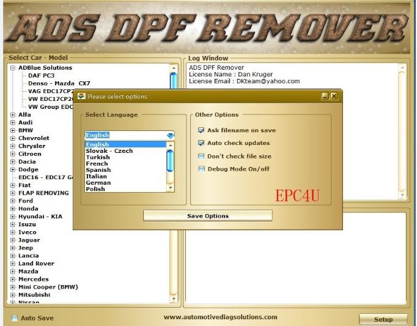417x326 pixels.
Task: Choose Spanish language option
Action: [x=125, y=170]
